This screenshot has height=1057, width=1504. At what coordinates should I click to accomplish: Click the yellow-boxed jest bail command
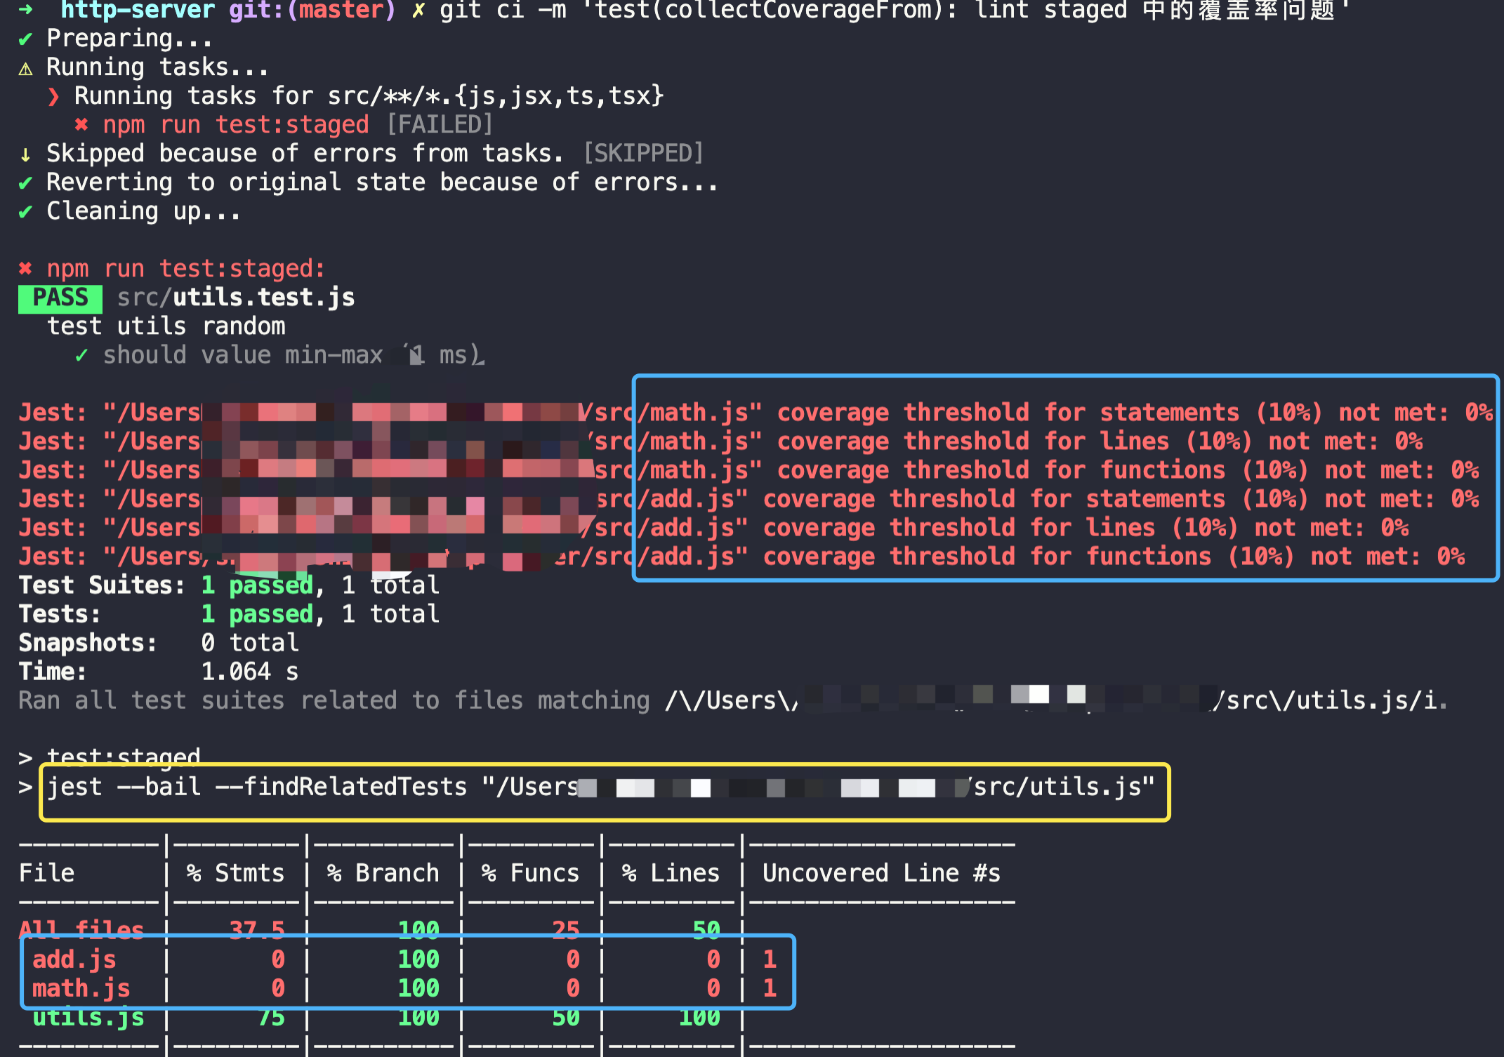tap(604, 787)
